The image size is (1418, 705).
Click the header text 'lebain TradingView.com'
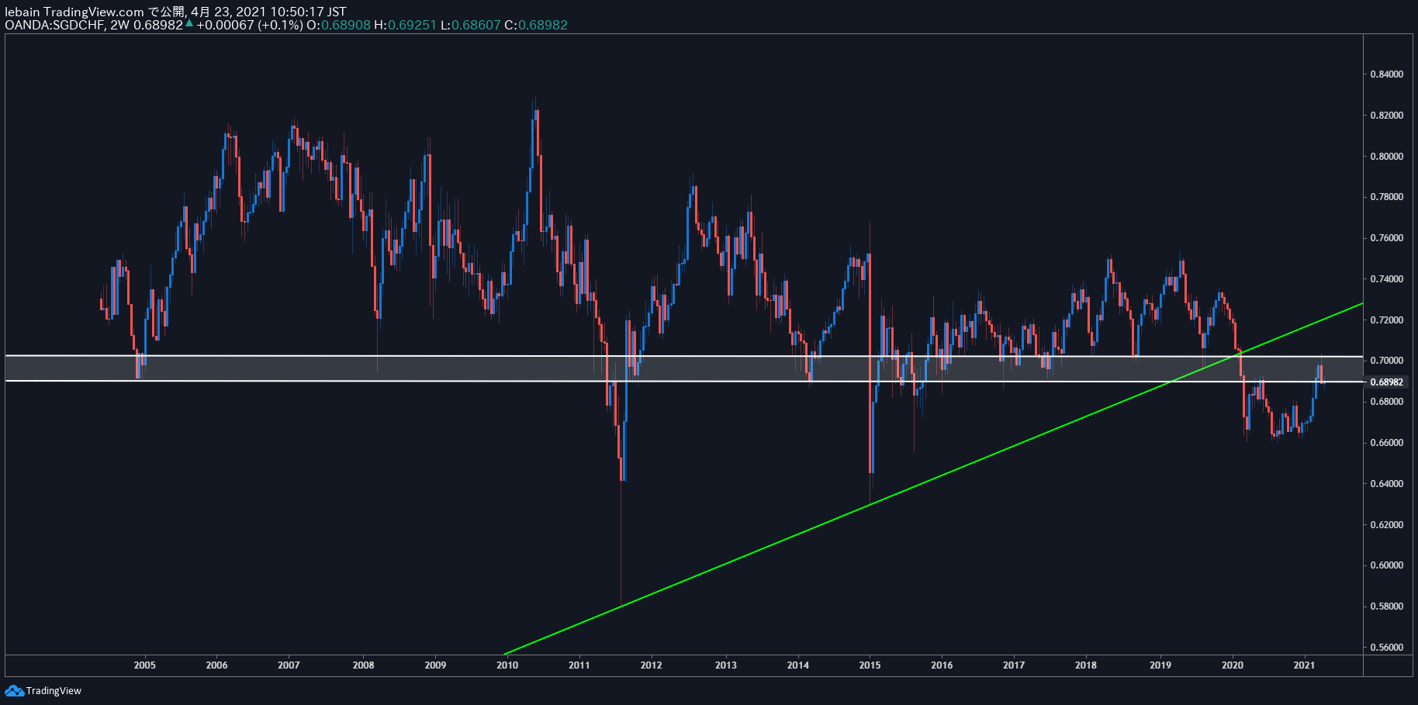tap(74, 12)
